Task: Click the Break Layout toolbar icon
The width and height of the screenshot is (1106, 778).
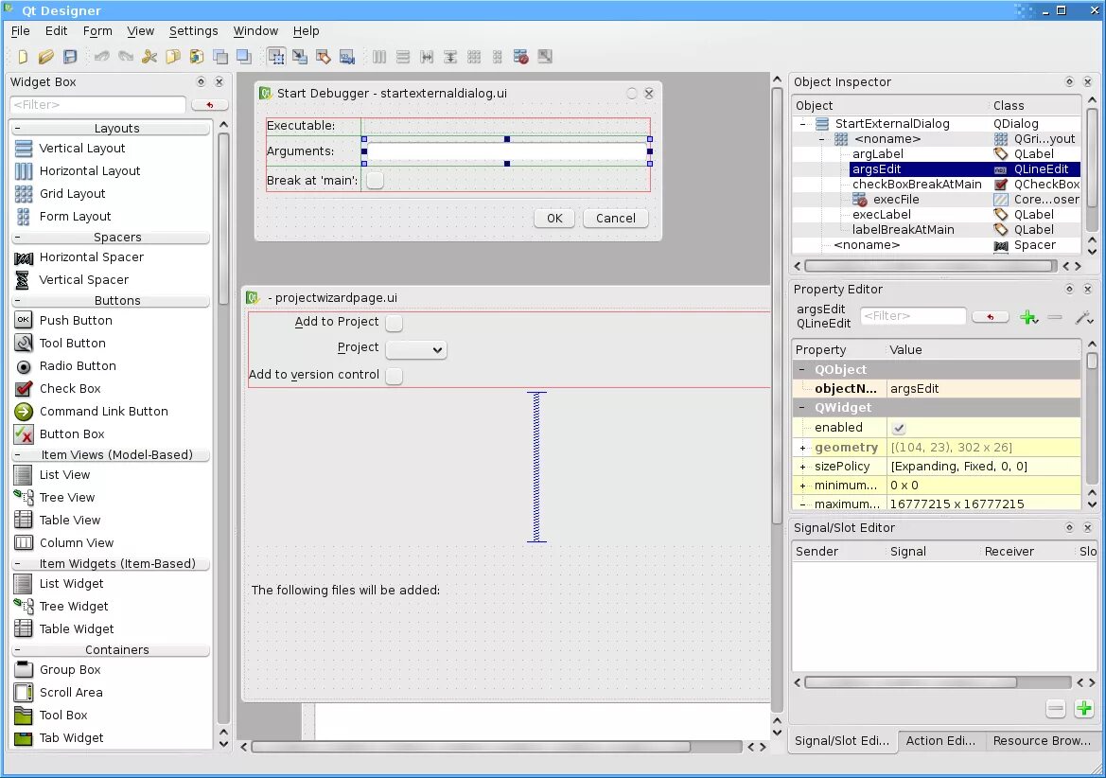Action: [521, 57]
